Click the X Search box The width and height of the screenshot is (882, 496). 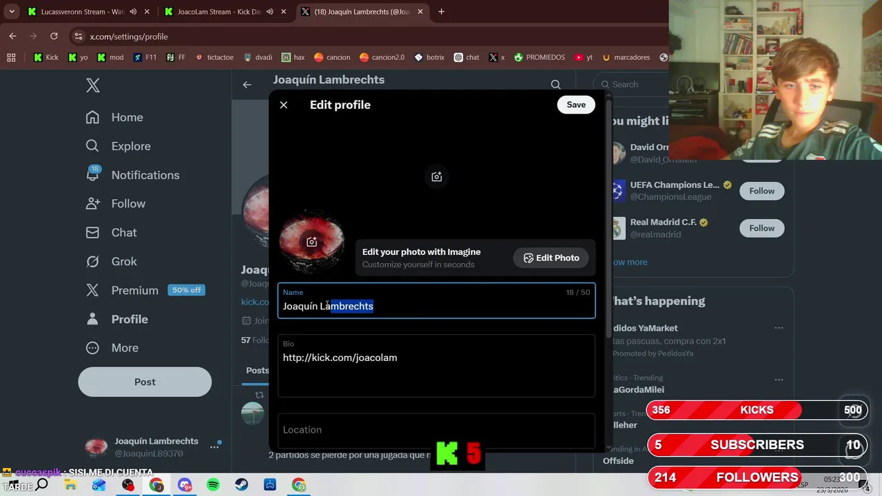pyautogui.click(x=630, y=84)
